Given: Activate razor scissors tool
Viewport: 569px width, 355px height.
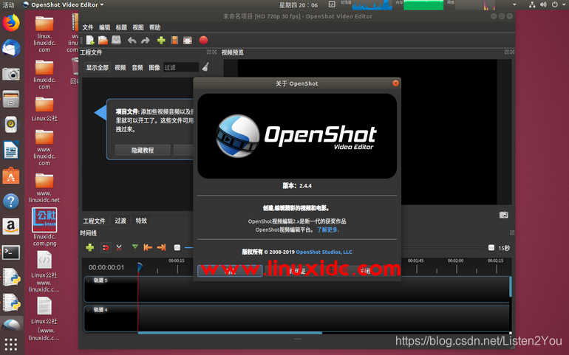Looking at the screenshot, I should [x=119, y=247].
